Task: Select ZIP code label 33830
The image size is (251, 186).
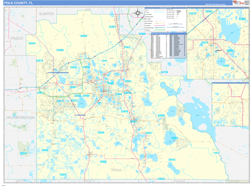Action: click(x=100, y=132)
